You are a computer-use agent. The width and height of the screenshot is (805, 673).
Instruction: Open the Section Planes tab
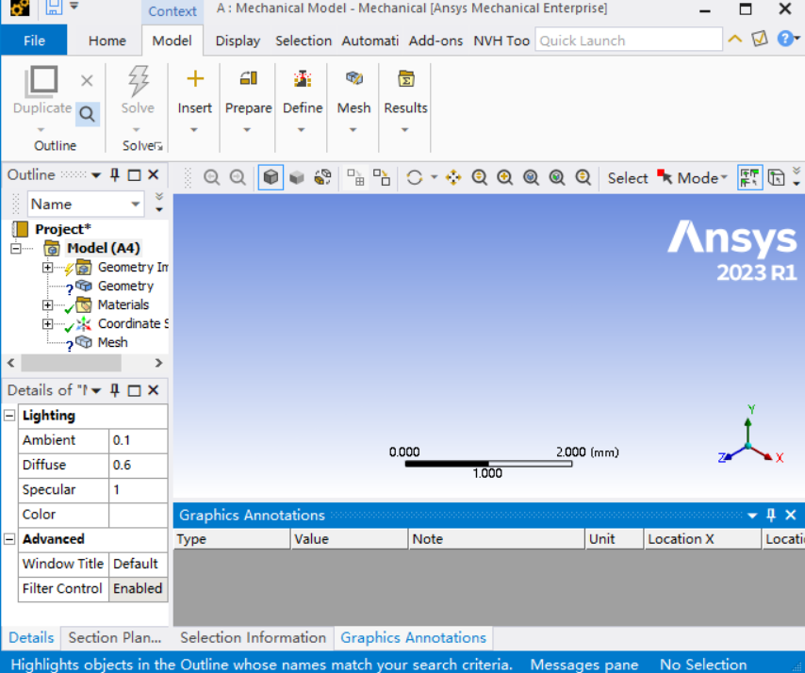click(x=115, y=637)
